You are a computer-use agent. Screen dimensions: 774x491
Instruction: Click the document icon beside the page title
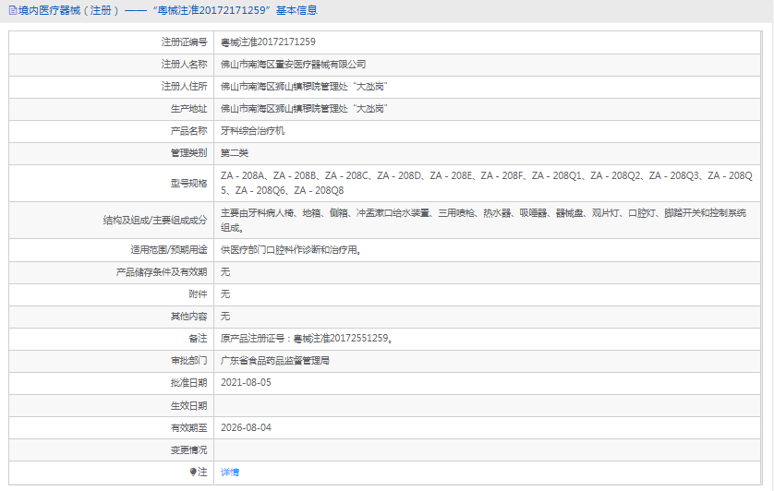(x=13, y=10)
